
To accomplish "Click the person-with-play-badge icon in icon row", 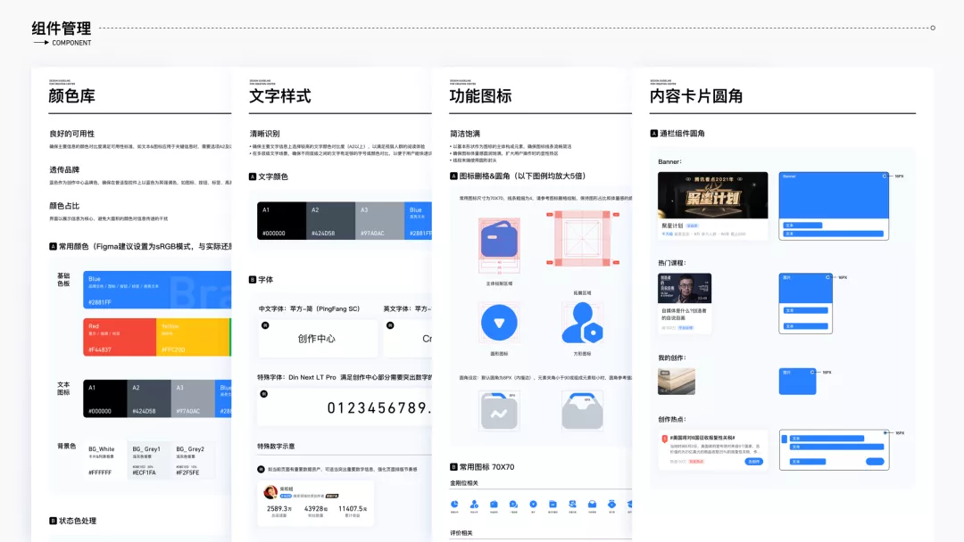I will [474, 505].
